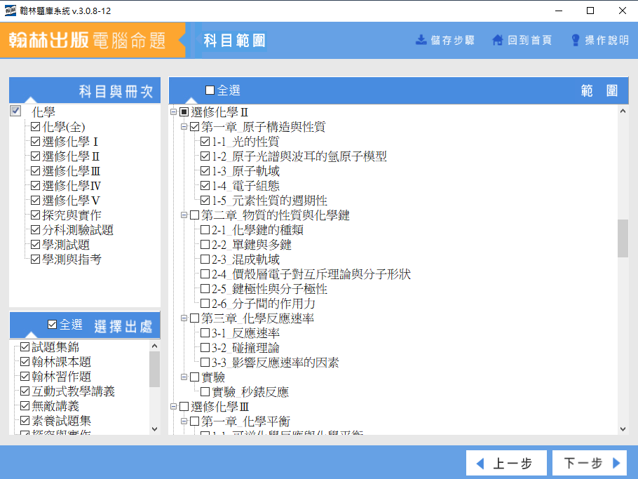638x479 pixels.
Task: Uncheck the 探究與實作 subject checkbox
Action: (35, 215)
